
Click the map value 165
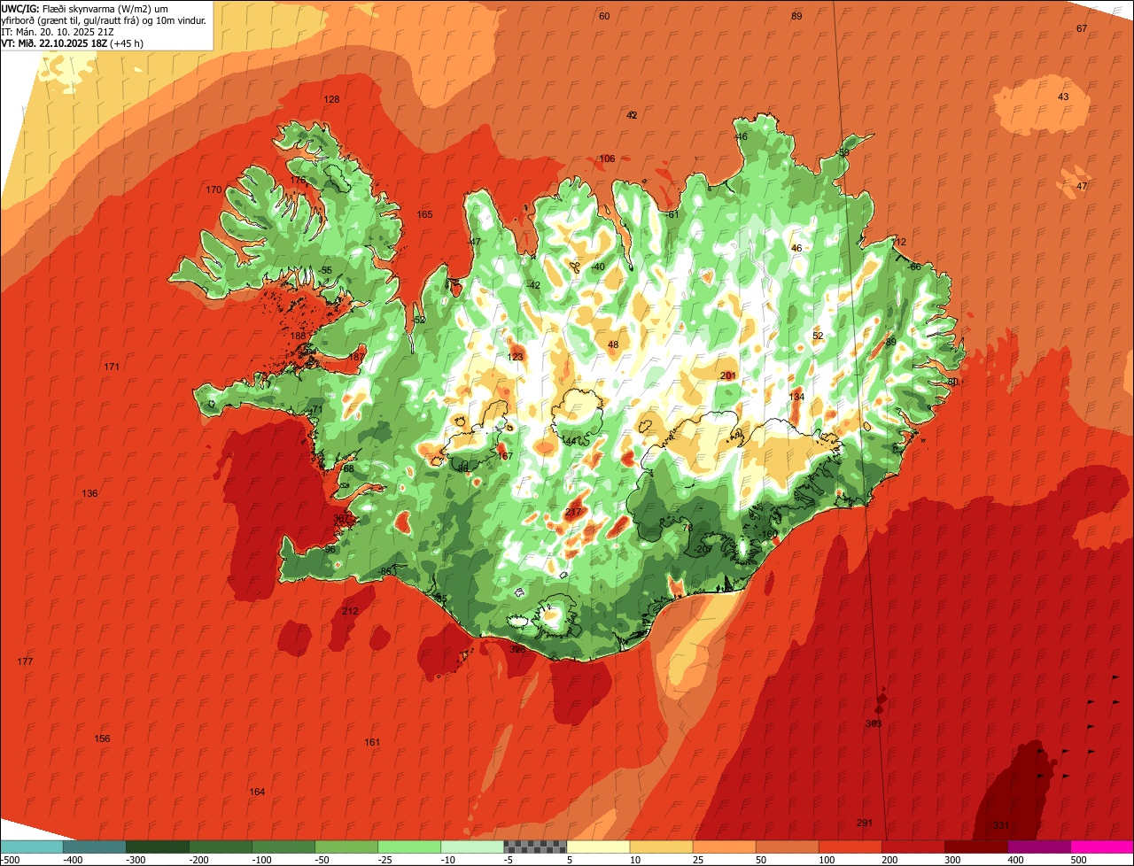(x=424, y=214)
